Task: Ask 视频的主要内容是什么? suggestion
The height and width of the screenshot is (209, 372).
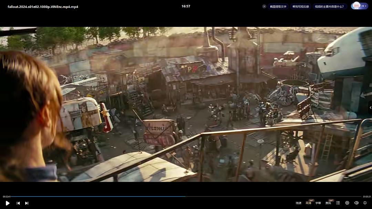Action: point(329,7)
